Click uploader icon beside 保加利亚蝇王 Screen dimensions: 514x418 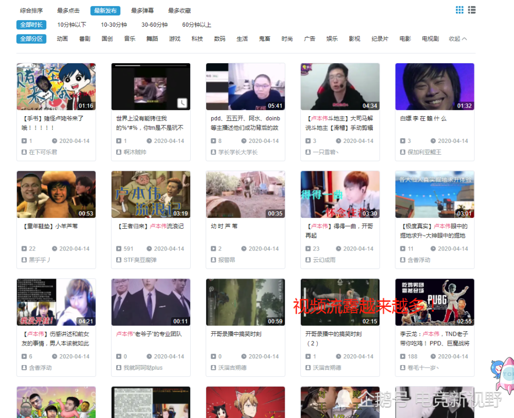tap(402, 152)
